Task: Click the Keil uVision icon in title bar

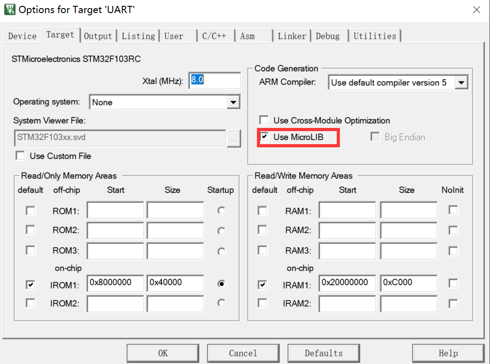Action: [x=9, y=9]
